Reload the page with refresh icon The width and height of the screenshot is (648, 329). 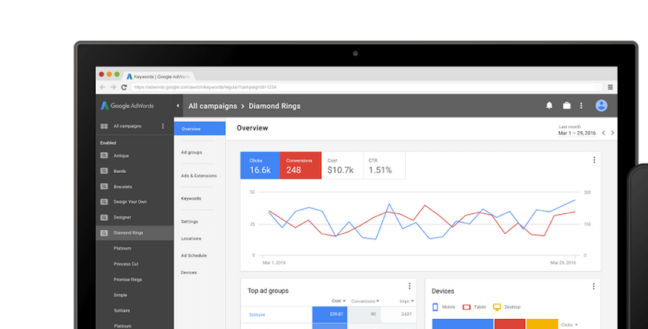coord(124,87)
